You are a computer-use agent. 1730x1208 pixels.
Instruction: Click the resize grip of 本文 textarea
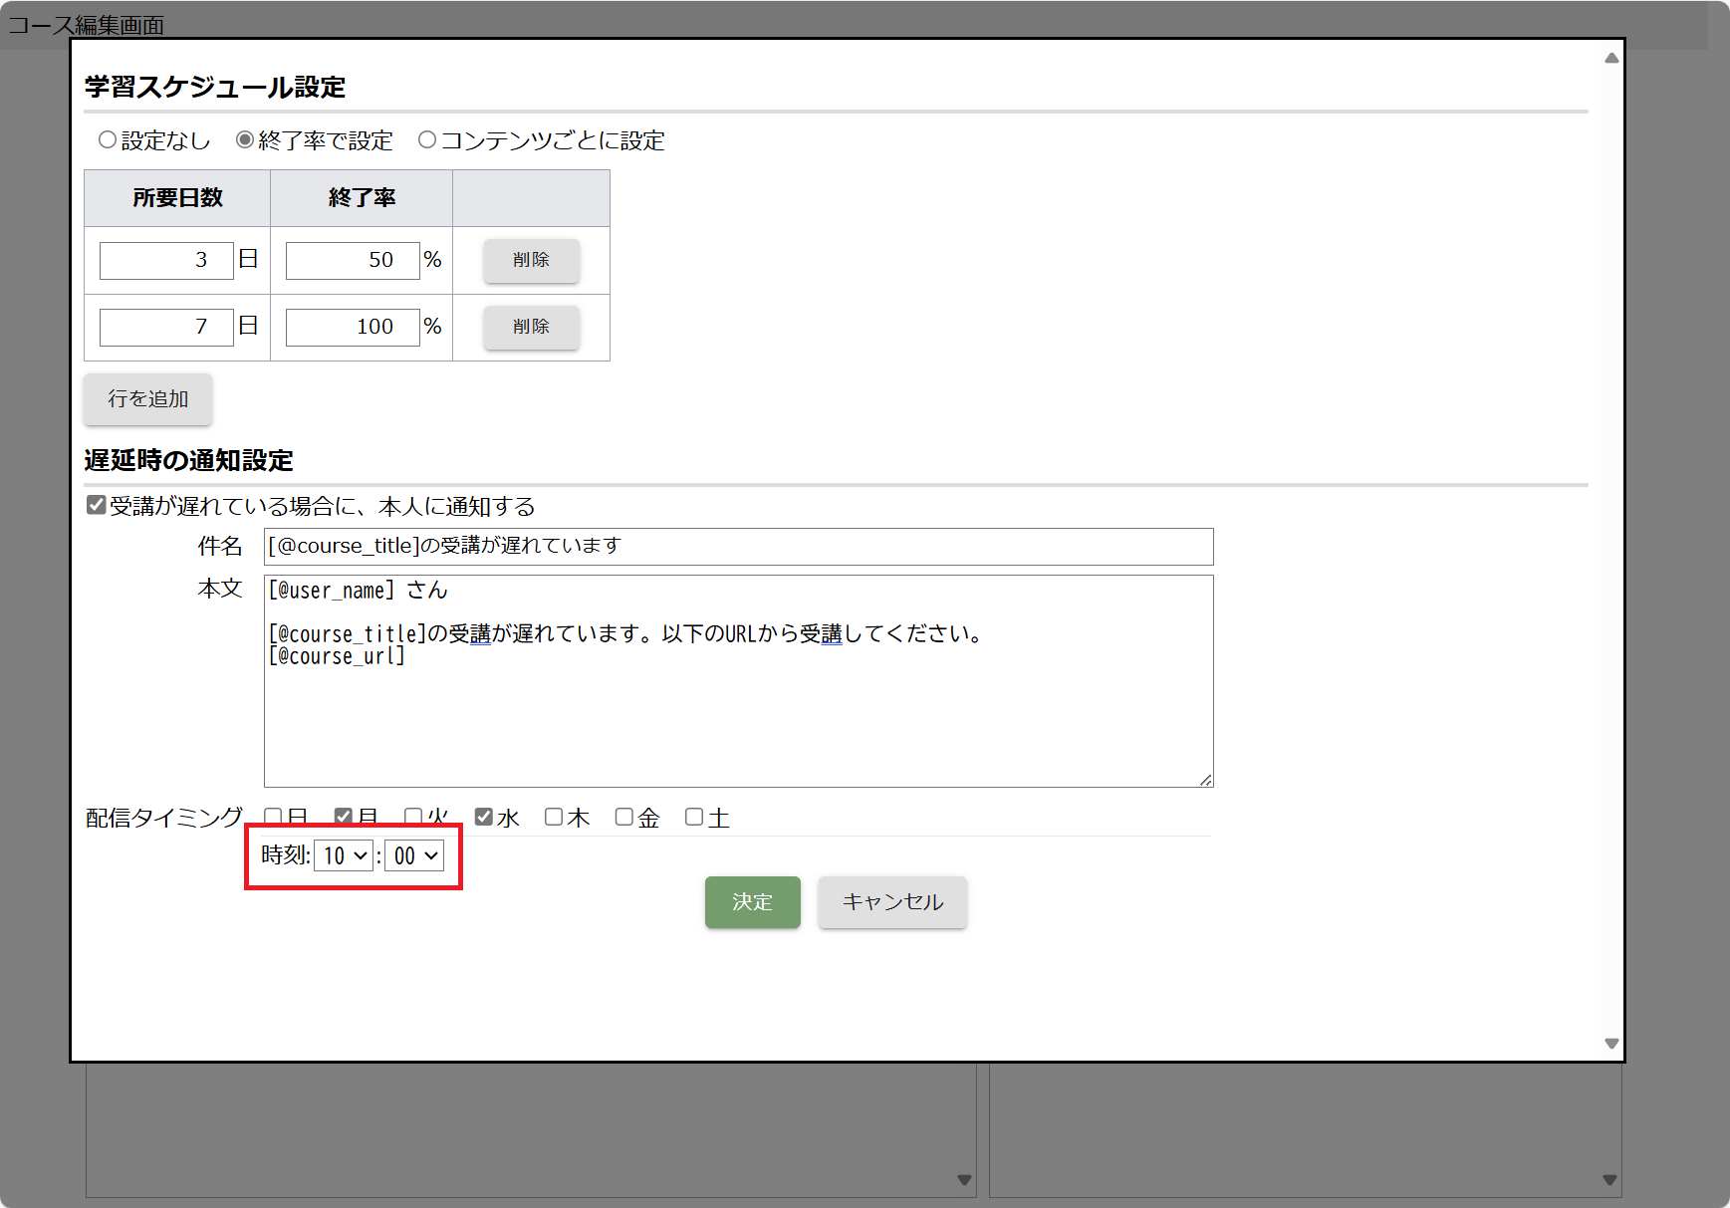point(1205,780)
